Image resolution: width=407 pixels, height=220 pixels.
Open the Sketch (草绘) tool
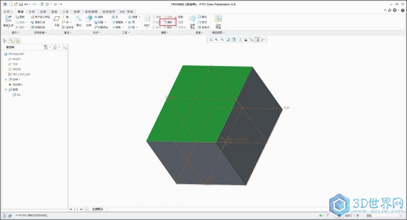tap(79, 21)
